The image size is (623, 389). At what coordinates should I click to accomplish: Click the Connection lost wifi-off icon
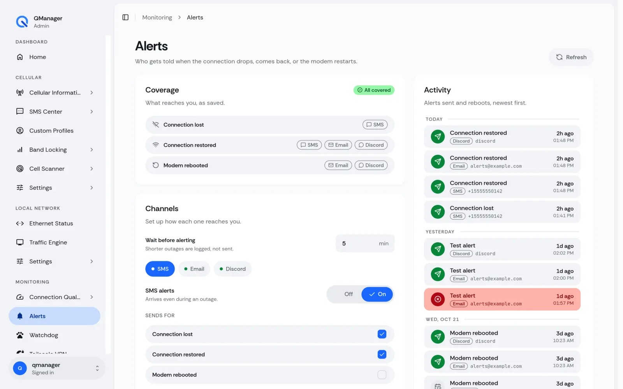(156, 125)
